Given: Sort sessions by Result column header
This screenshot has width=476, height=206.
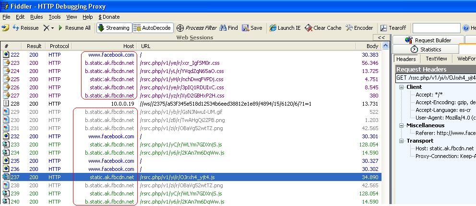Looking at the screenshot, I should click(x=34, y=46).
